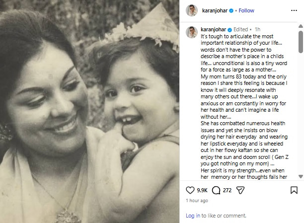Screen dimensions: 304x223
Task: Click the "1h" timestamp beside Edited
Action: pos(257,30)
